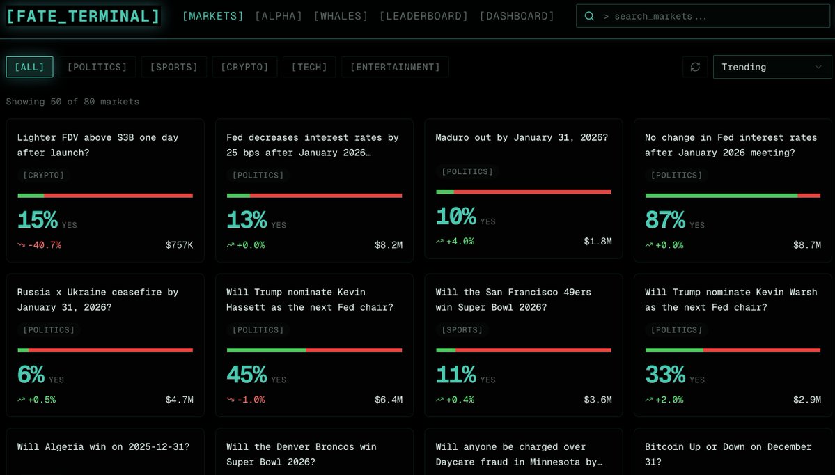This screenshot has height=475, width=835.
Task: Click the probability bar on the Lighter FDV card
Action: [104, 195]
